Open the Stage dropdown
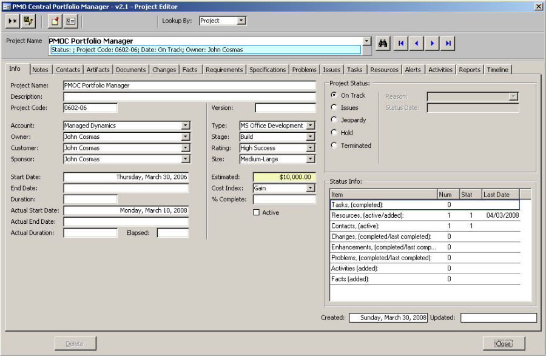The image size is (546, 356). click(x=311, y=136)
